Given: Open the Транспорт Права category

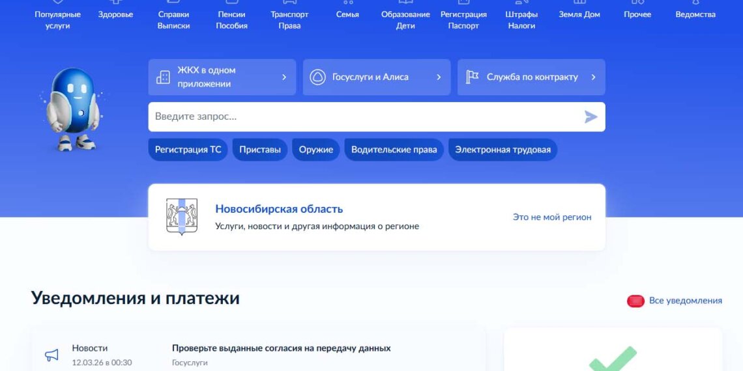Looking at the screenshot, I should [289, 20].
